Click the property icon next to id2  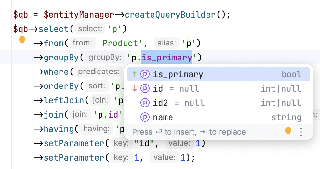pos(145,103)
